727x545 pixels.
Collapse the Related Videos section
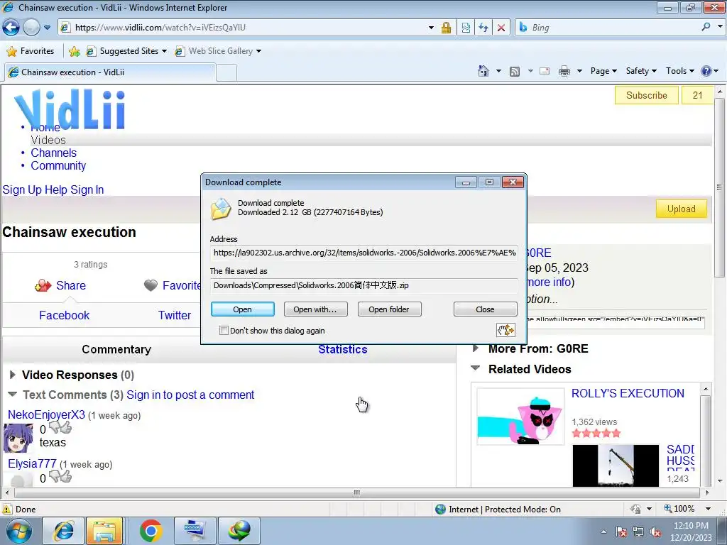[475, 368]
